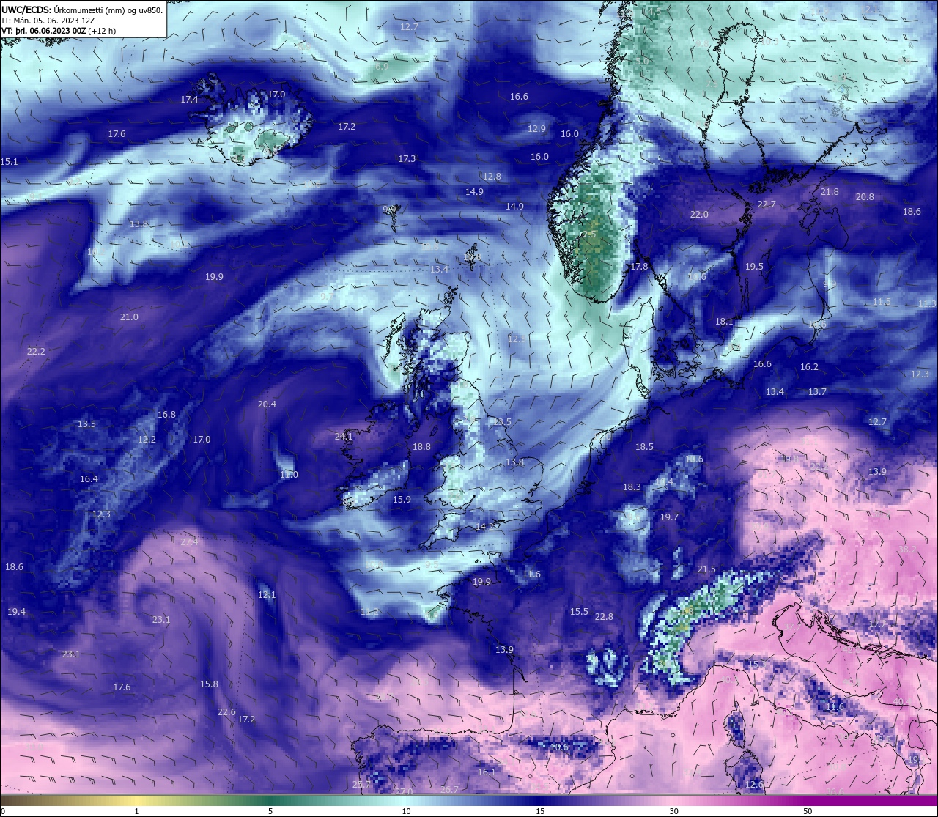The width and height of the screenshot is (938, 817).
Task: Click the map value "18.5"
Action: tap(644, 446)
